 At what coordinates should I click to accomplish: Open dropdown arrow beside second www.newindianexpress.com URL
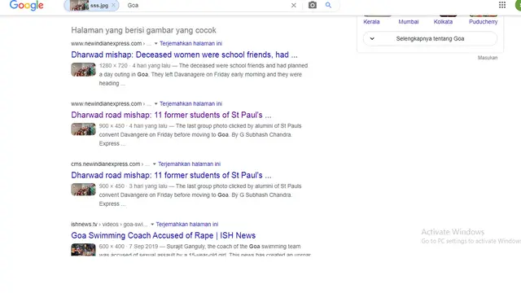155,103
